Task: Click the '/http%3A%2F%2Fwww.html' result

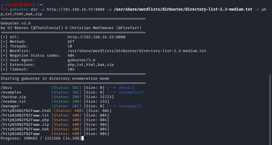Action: (x=26, y=111)
